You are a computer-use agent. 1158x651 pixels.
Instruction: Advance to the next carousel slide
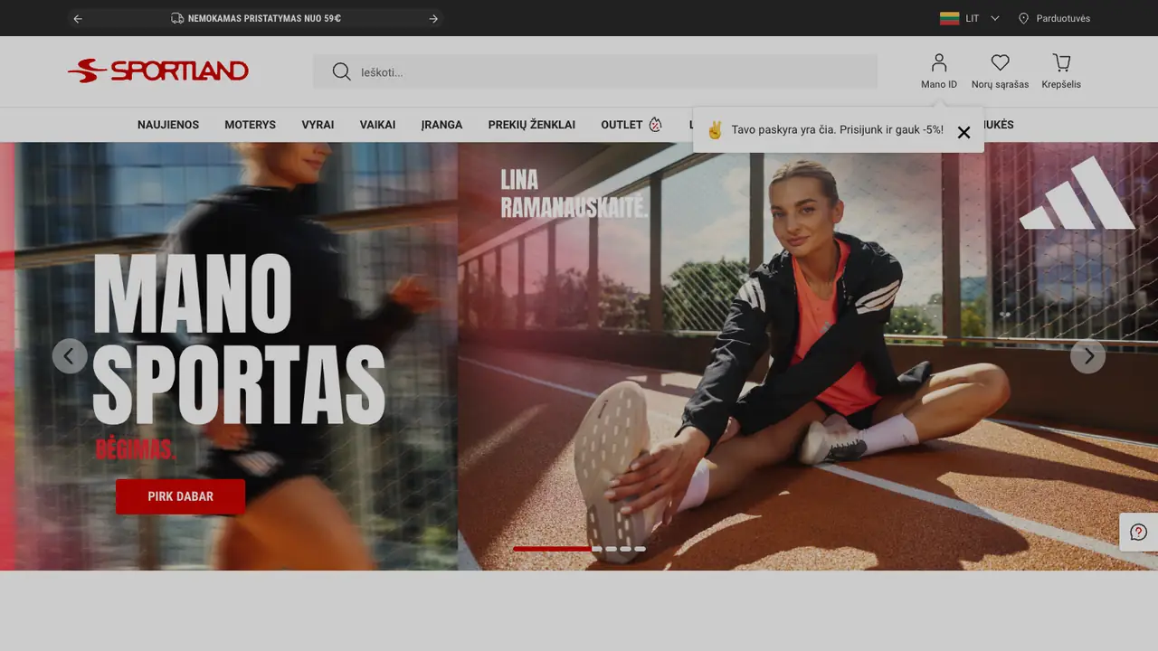point(1087,356)
